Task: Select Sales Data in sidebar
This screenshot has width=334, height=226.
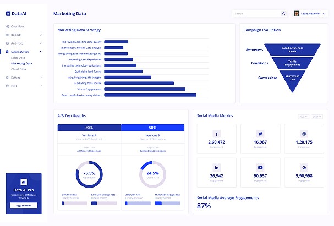Action: 18,58
